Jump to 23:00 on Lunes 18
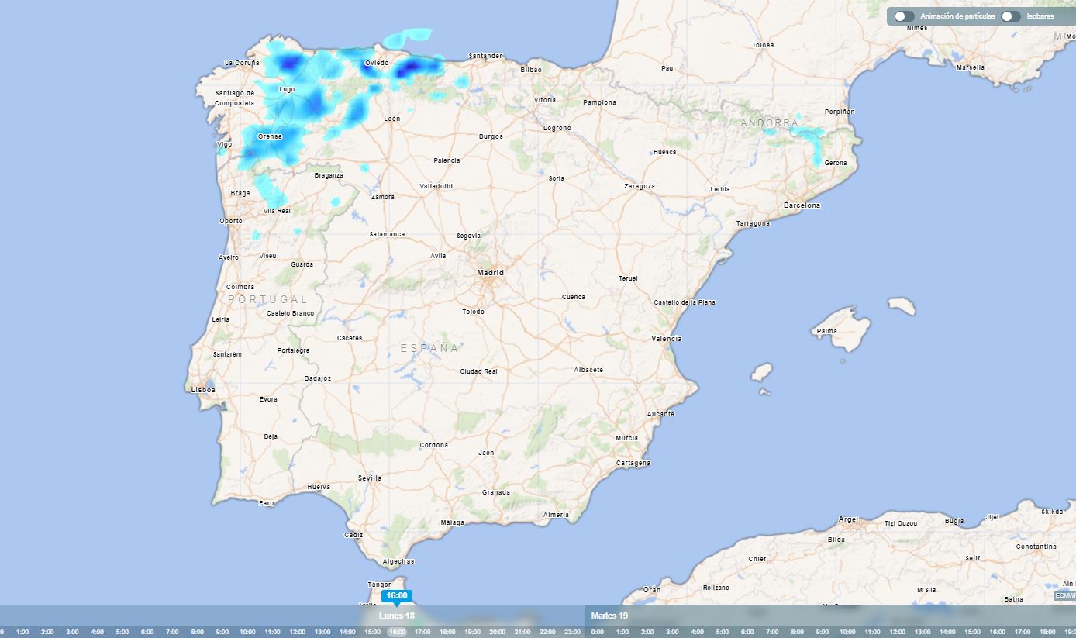 (x=572, y=632)
